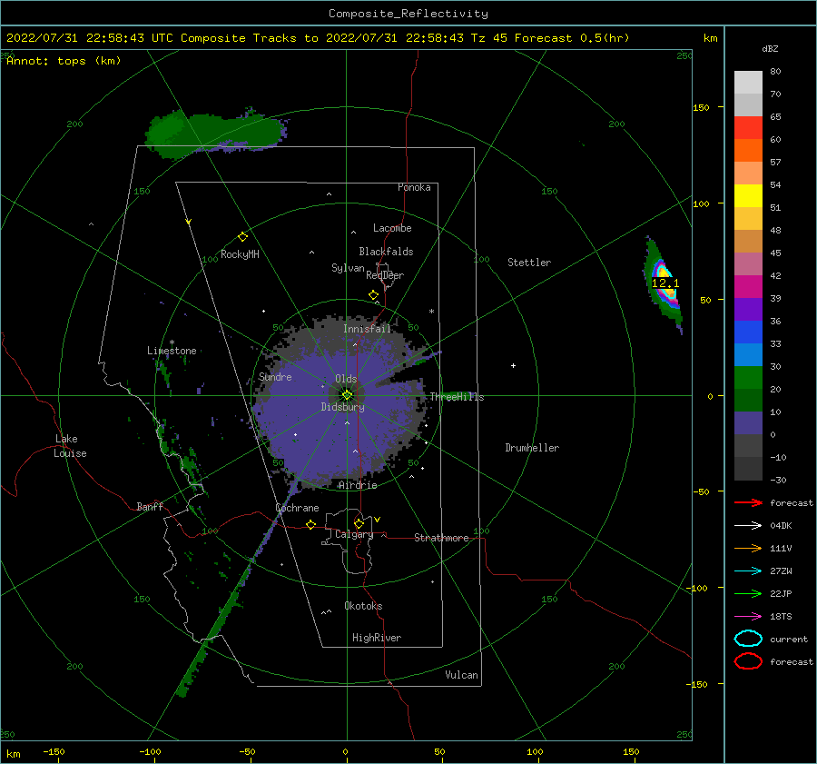Click the Okotoks label
Image resolution: width=817 pixels, height=764 pixels.
[x=363, y=606]
